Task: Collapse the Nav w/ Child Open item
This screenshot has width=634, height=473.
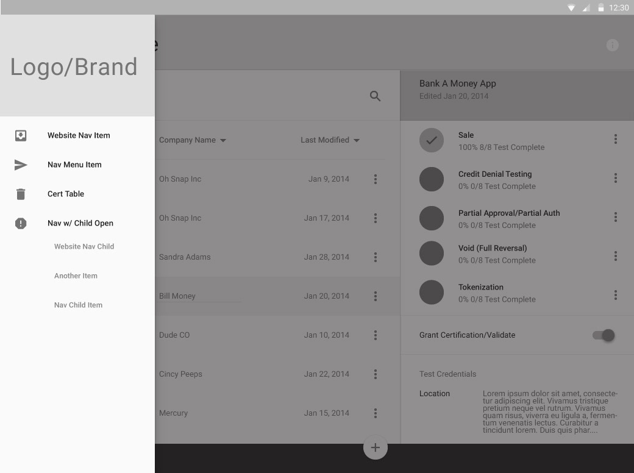Action: click(x=80, y=223)
